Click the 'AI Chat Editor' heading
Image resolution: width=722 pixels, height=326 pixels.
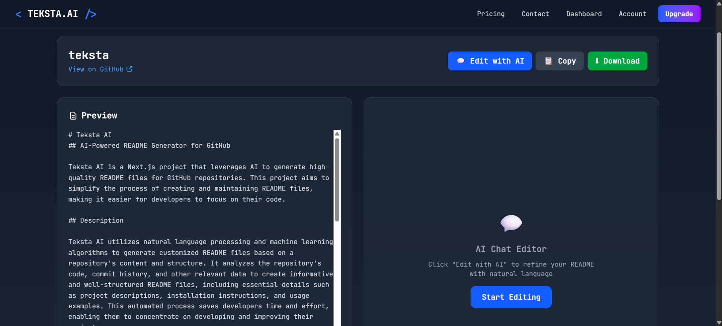coord(511,249)
